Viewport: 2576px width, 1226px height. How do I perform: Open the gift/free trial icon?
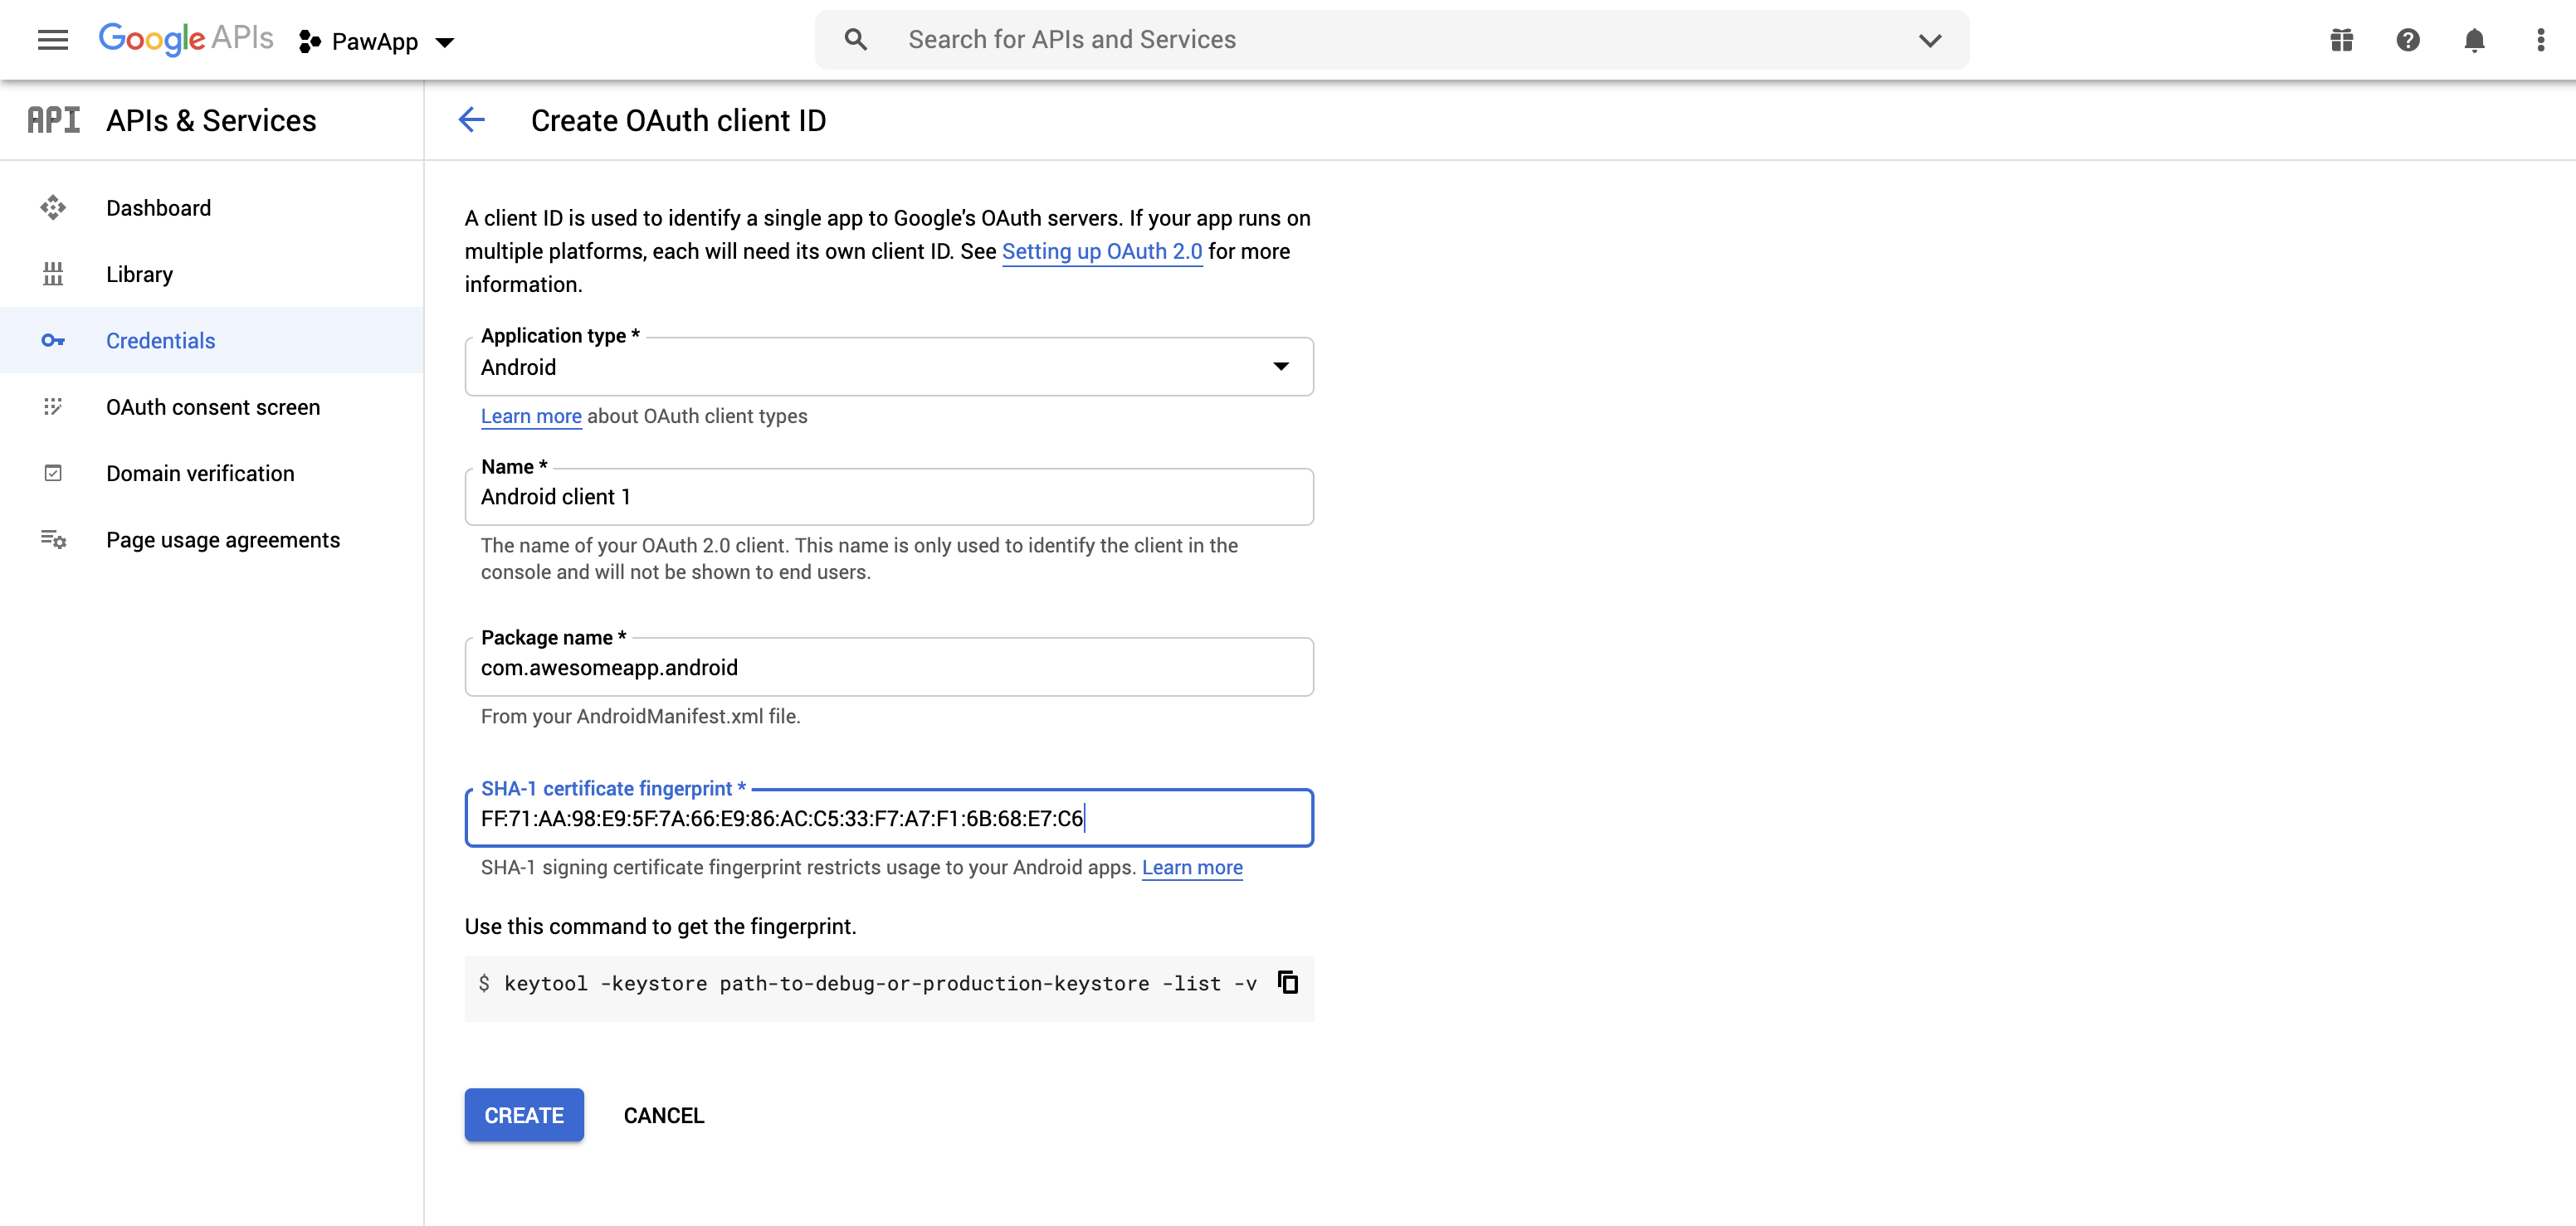(x=2341, y=40)
